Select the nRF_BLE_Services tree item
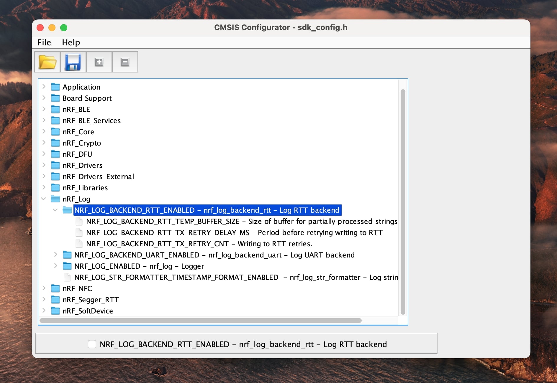The height and width of the screenshot is (383, 557). pos(91,120)
